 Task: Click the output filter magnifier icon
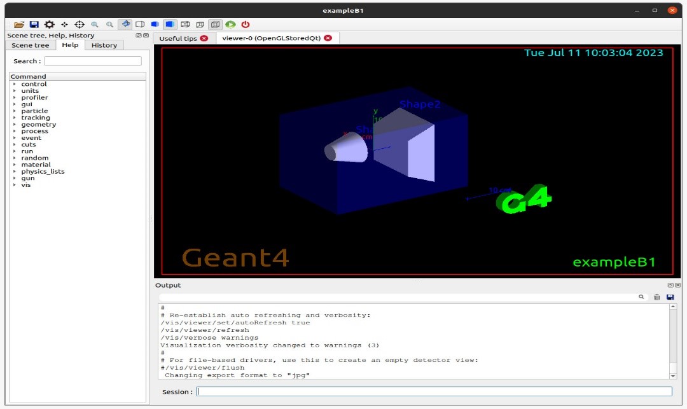click(641, 297)
